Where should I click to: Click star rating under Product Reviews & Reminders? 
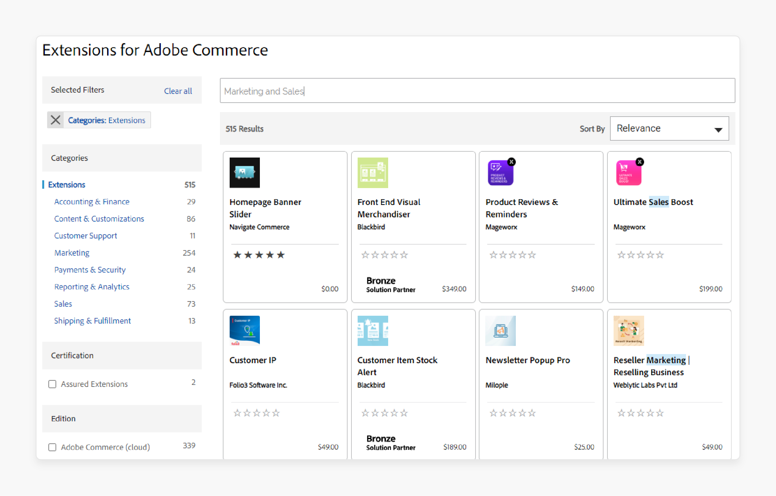point(513,255)
